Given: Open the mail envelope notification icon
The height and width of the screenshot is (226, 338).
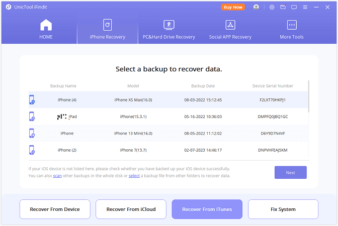Looking at the screenshot, I should (x=283, y=8).
